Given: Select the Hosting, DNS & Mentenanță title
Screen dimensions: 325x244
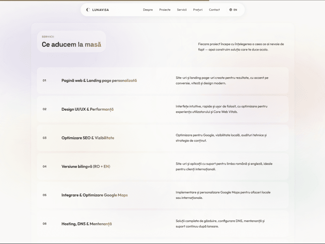Looking at the screenshot, I should [87, 224].
